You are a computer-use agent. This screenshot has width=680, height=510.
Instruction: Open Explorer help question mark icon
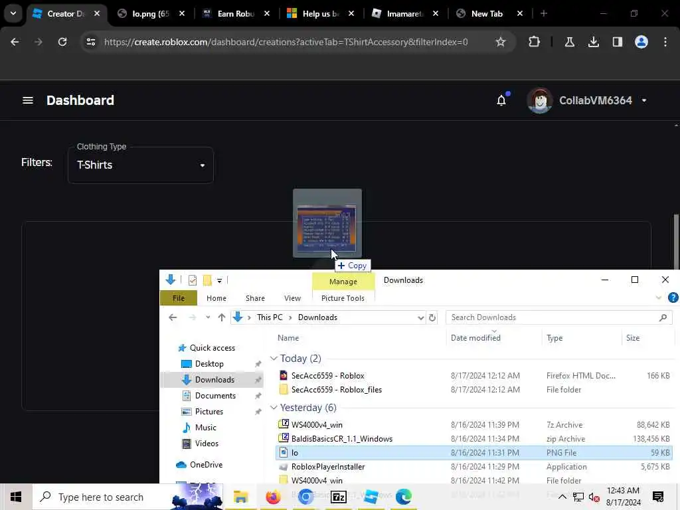tap(673, 297)
